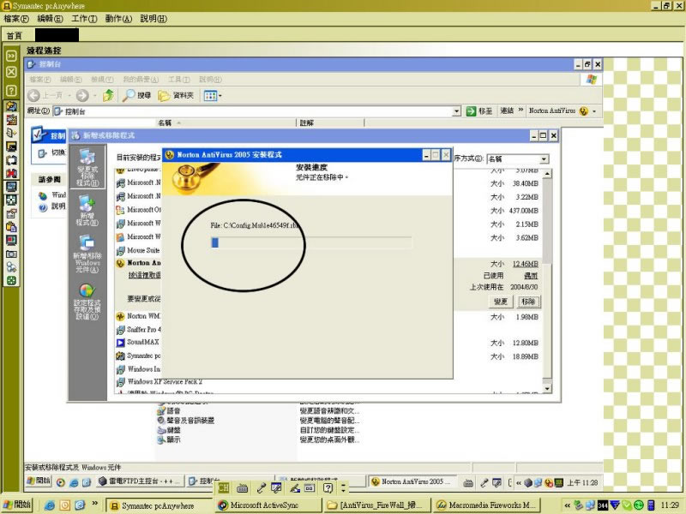Click the 資料夾 folders toolbar button

pyautogui.click(x=176, y=95)
